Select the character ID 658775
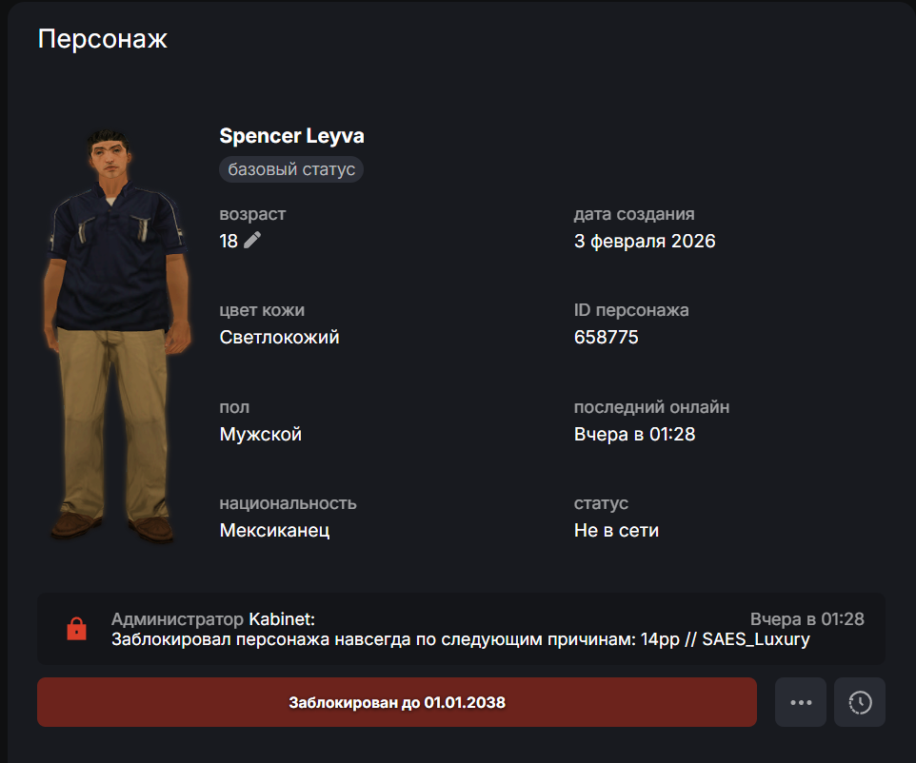Image resolution: width=916 pixels, height=763 pixels. pyautogui.click(x=606, y=337)
